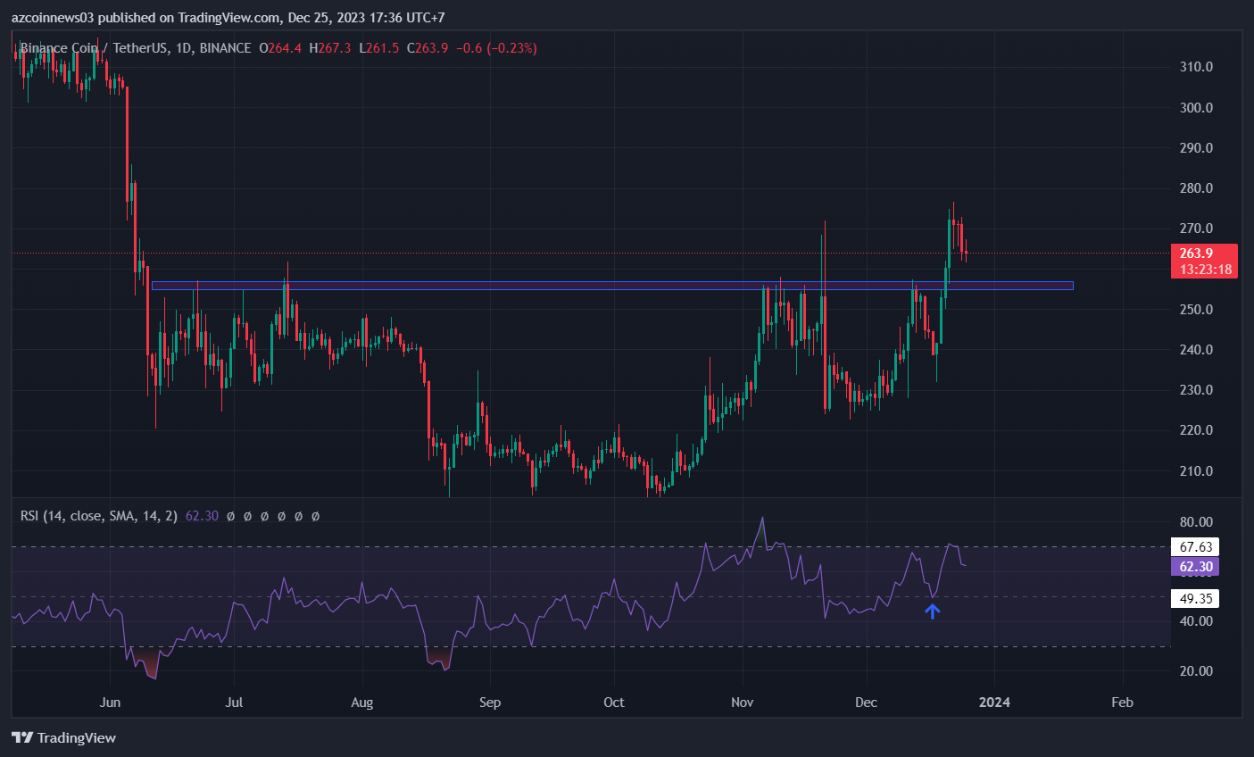The width and height of the screenshot is (1254, 757).
Task: Click the 250.0 price axis label
Action: pos(1196,310)
